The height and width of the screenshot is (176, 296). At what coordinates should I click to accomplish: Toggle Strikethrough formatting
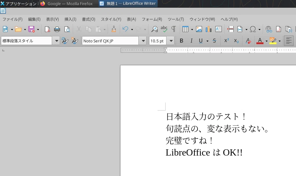(x=214, y=41)
